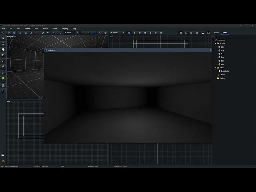Click the Undo arrow icon

click(43, 33)
